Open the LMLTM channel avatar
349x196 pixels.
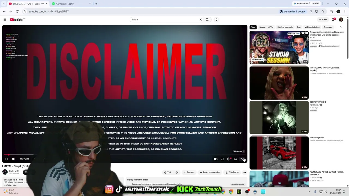coord(5,172)
